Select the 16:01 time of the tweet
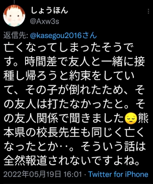The height and width of the screenshot is (184, 153). point(72,174)
